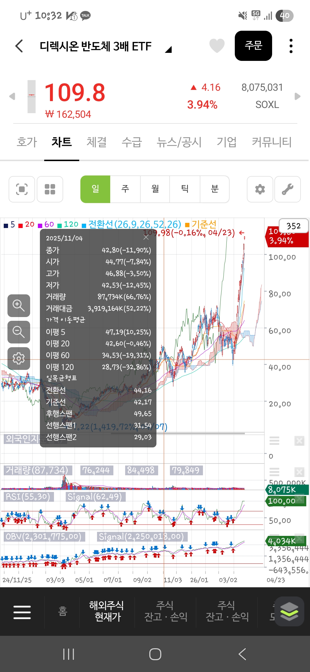Open chart settings with the top gear icon
Viewport: 310px width, 672px height.
tap(260, 189)
